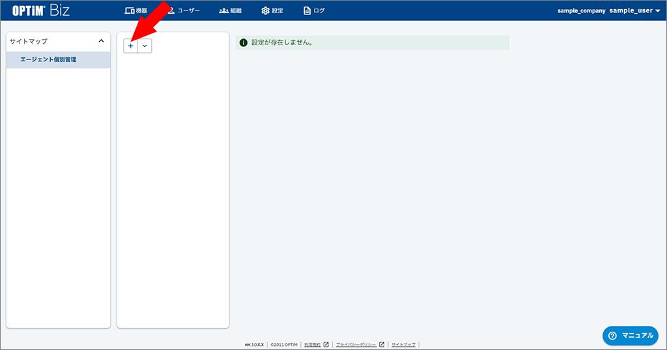Image resolution: width=667 pixels, height=350 pixels.
Task: Click the 設定が存在しません message
Action: coord(282,42)
